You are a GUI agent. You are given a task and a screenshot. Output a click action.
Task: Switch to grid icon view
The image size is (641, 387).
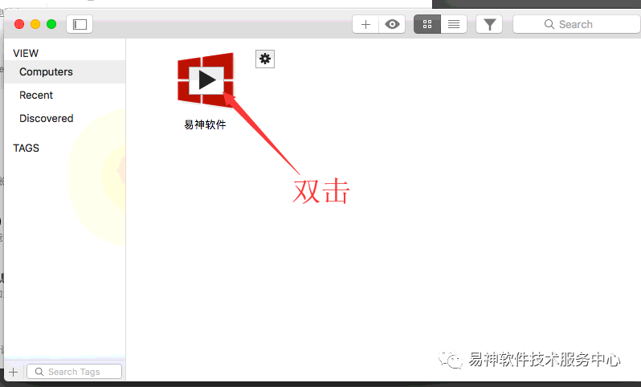pos(427,24)
